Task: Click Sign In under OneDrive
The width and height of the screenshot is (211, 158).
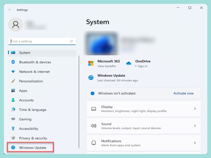Action: coord(142,66)
